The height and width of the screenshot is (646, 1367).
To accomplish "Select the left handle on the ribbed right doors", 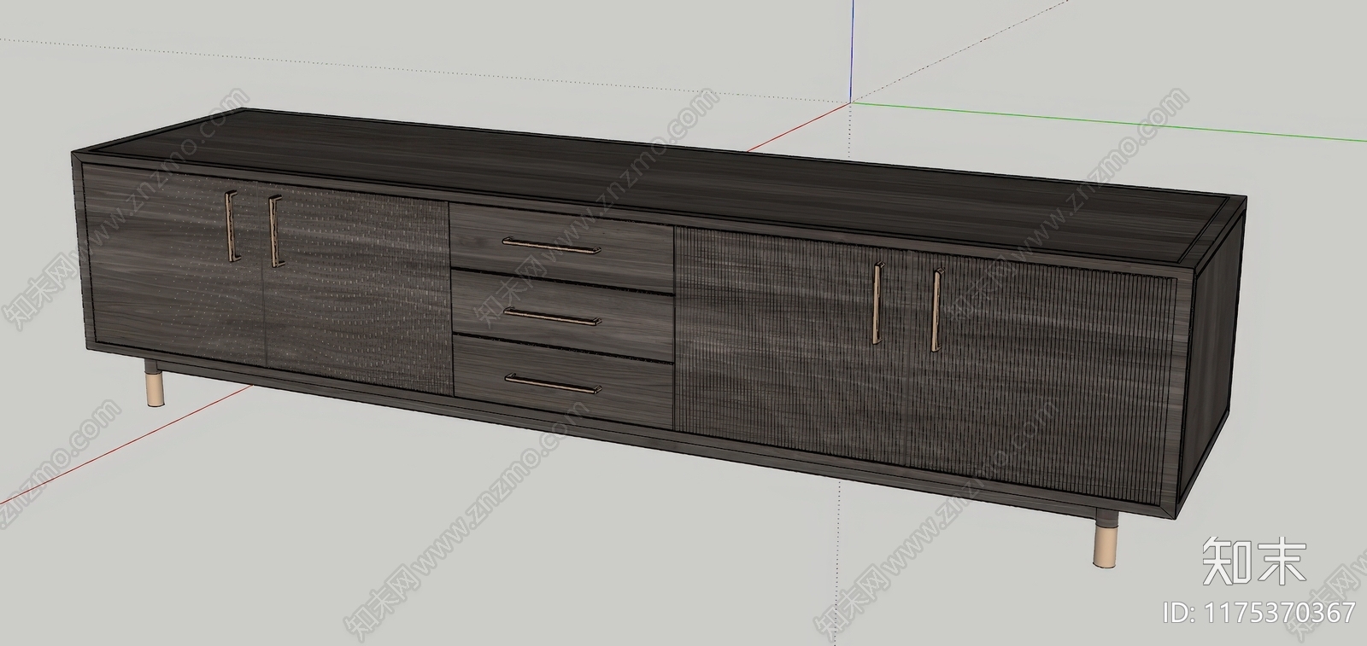I will click(877, 303).
